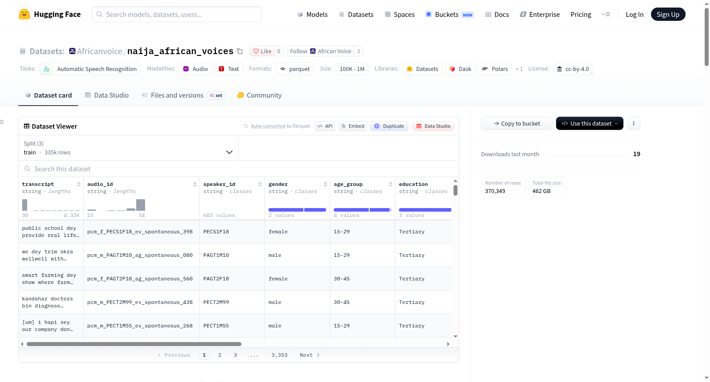Sort the audio_id column using its arrows

click(195, 184)
